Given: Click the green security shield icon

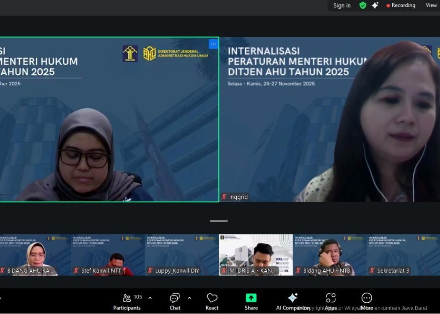Looking at the screenshot, I should click(363, 5).
